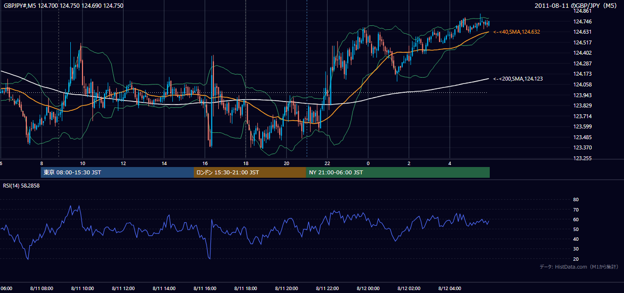Click hour label 12 under the price chart

[124, 163]
